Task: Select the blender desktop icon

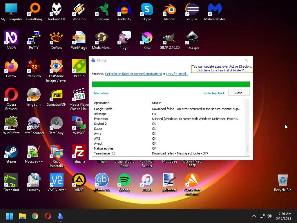Action: point(169,12)
